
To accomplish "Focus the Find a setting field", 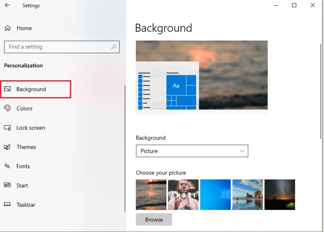I will [62, 47].
